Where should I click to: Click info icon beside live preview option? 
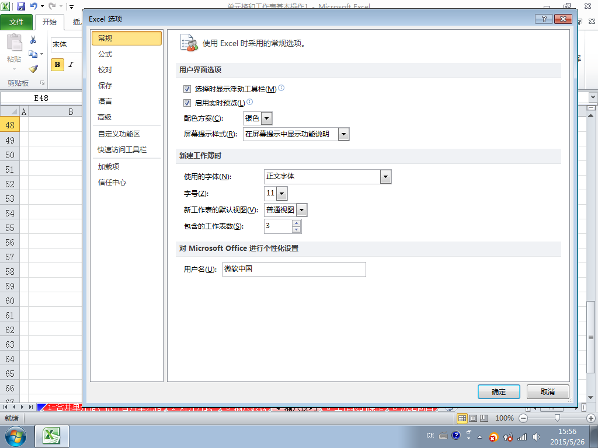click(249, 101)
